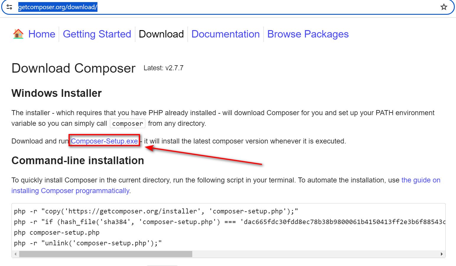Click the code line with unlink('composer-setup.php')

coord(88,243)
